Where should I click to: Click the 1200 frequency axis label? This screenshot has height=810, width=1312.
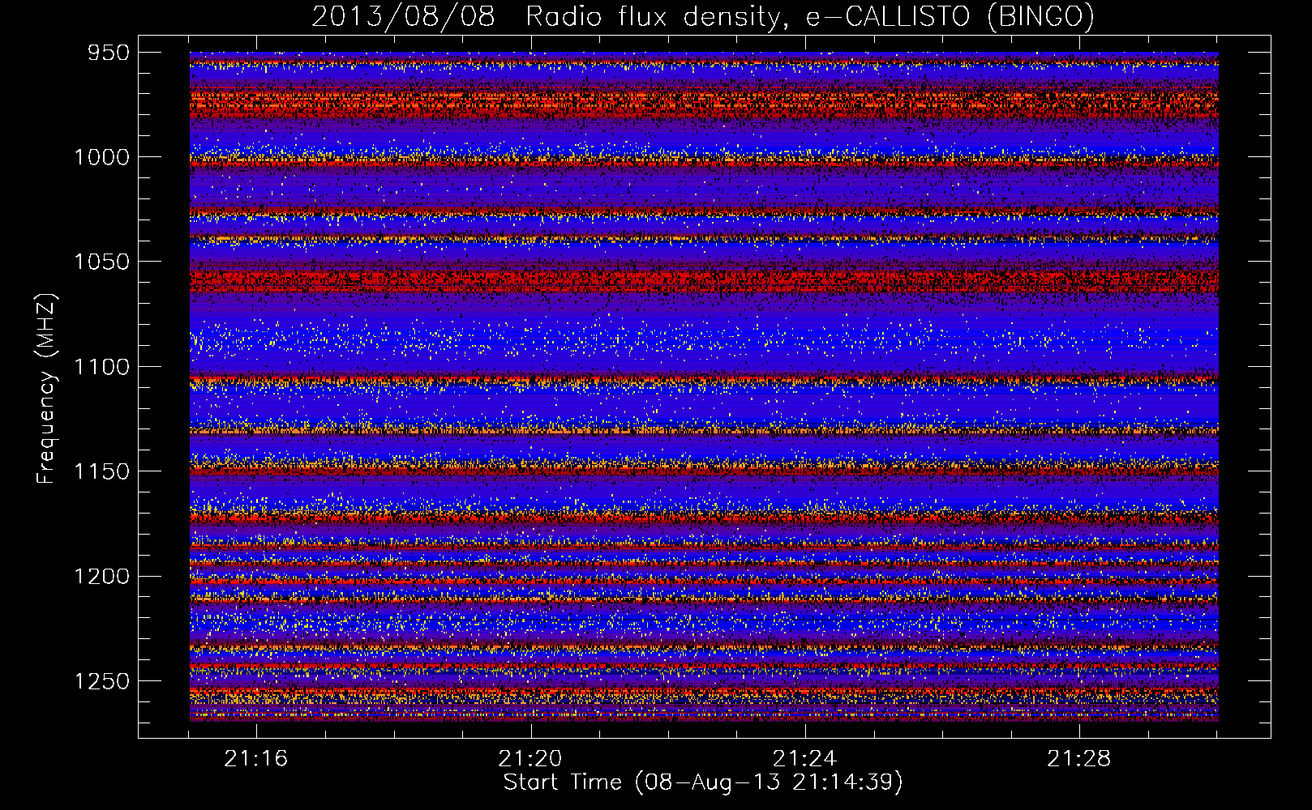click(x=101, y=577)
